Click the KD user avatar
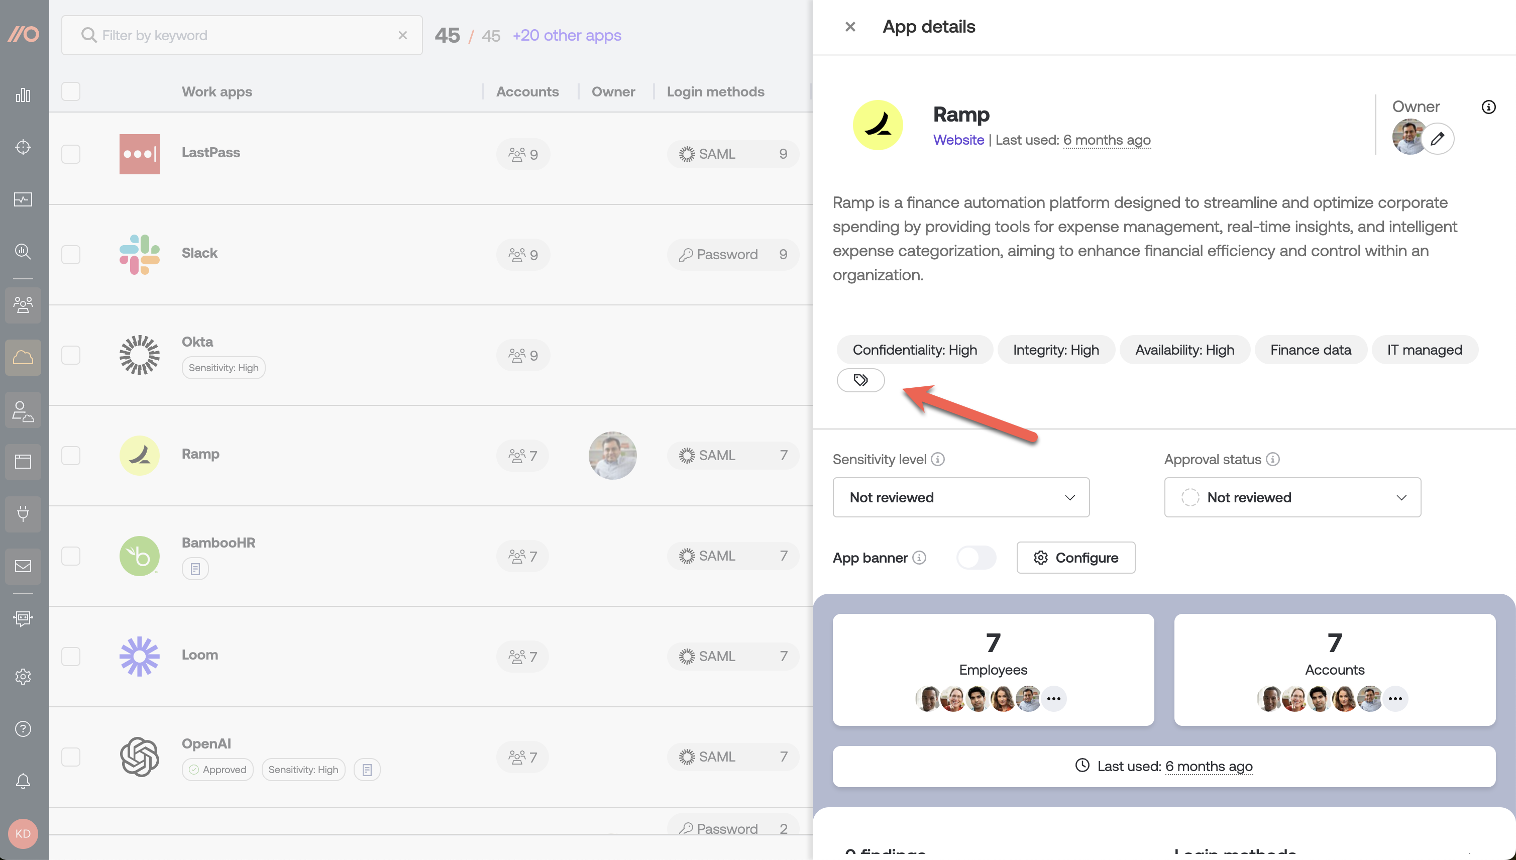Image resolution: width=1516 pixels, height=860 pixels. pyautogui.click(x=23, y=833)
